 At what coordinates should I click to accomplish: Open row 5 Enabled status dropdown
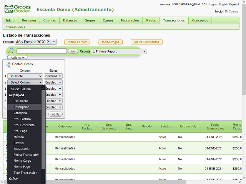[x=54, y=101]
